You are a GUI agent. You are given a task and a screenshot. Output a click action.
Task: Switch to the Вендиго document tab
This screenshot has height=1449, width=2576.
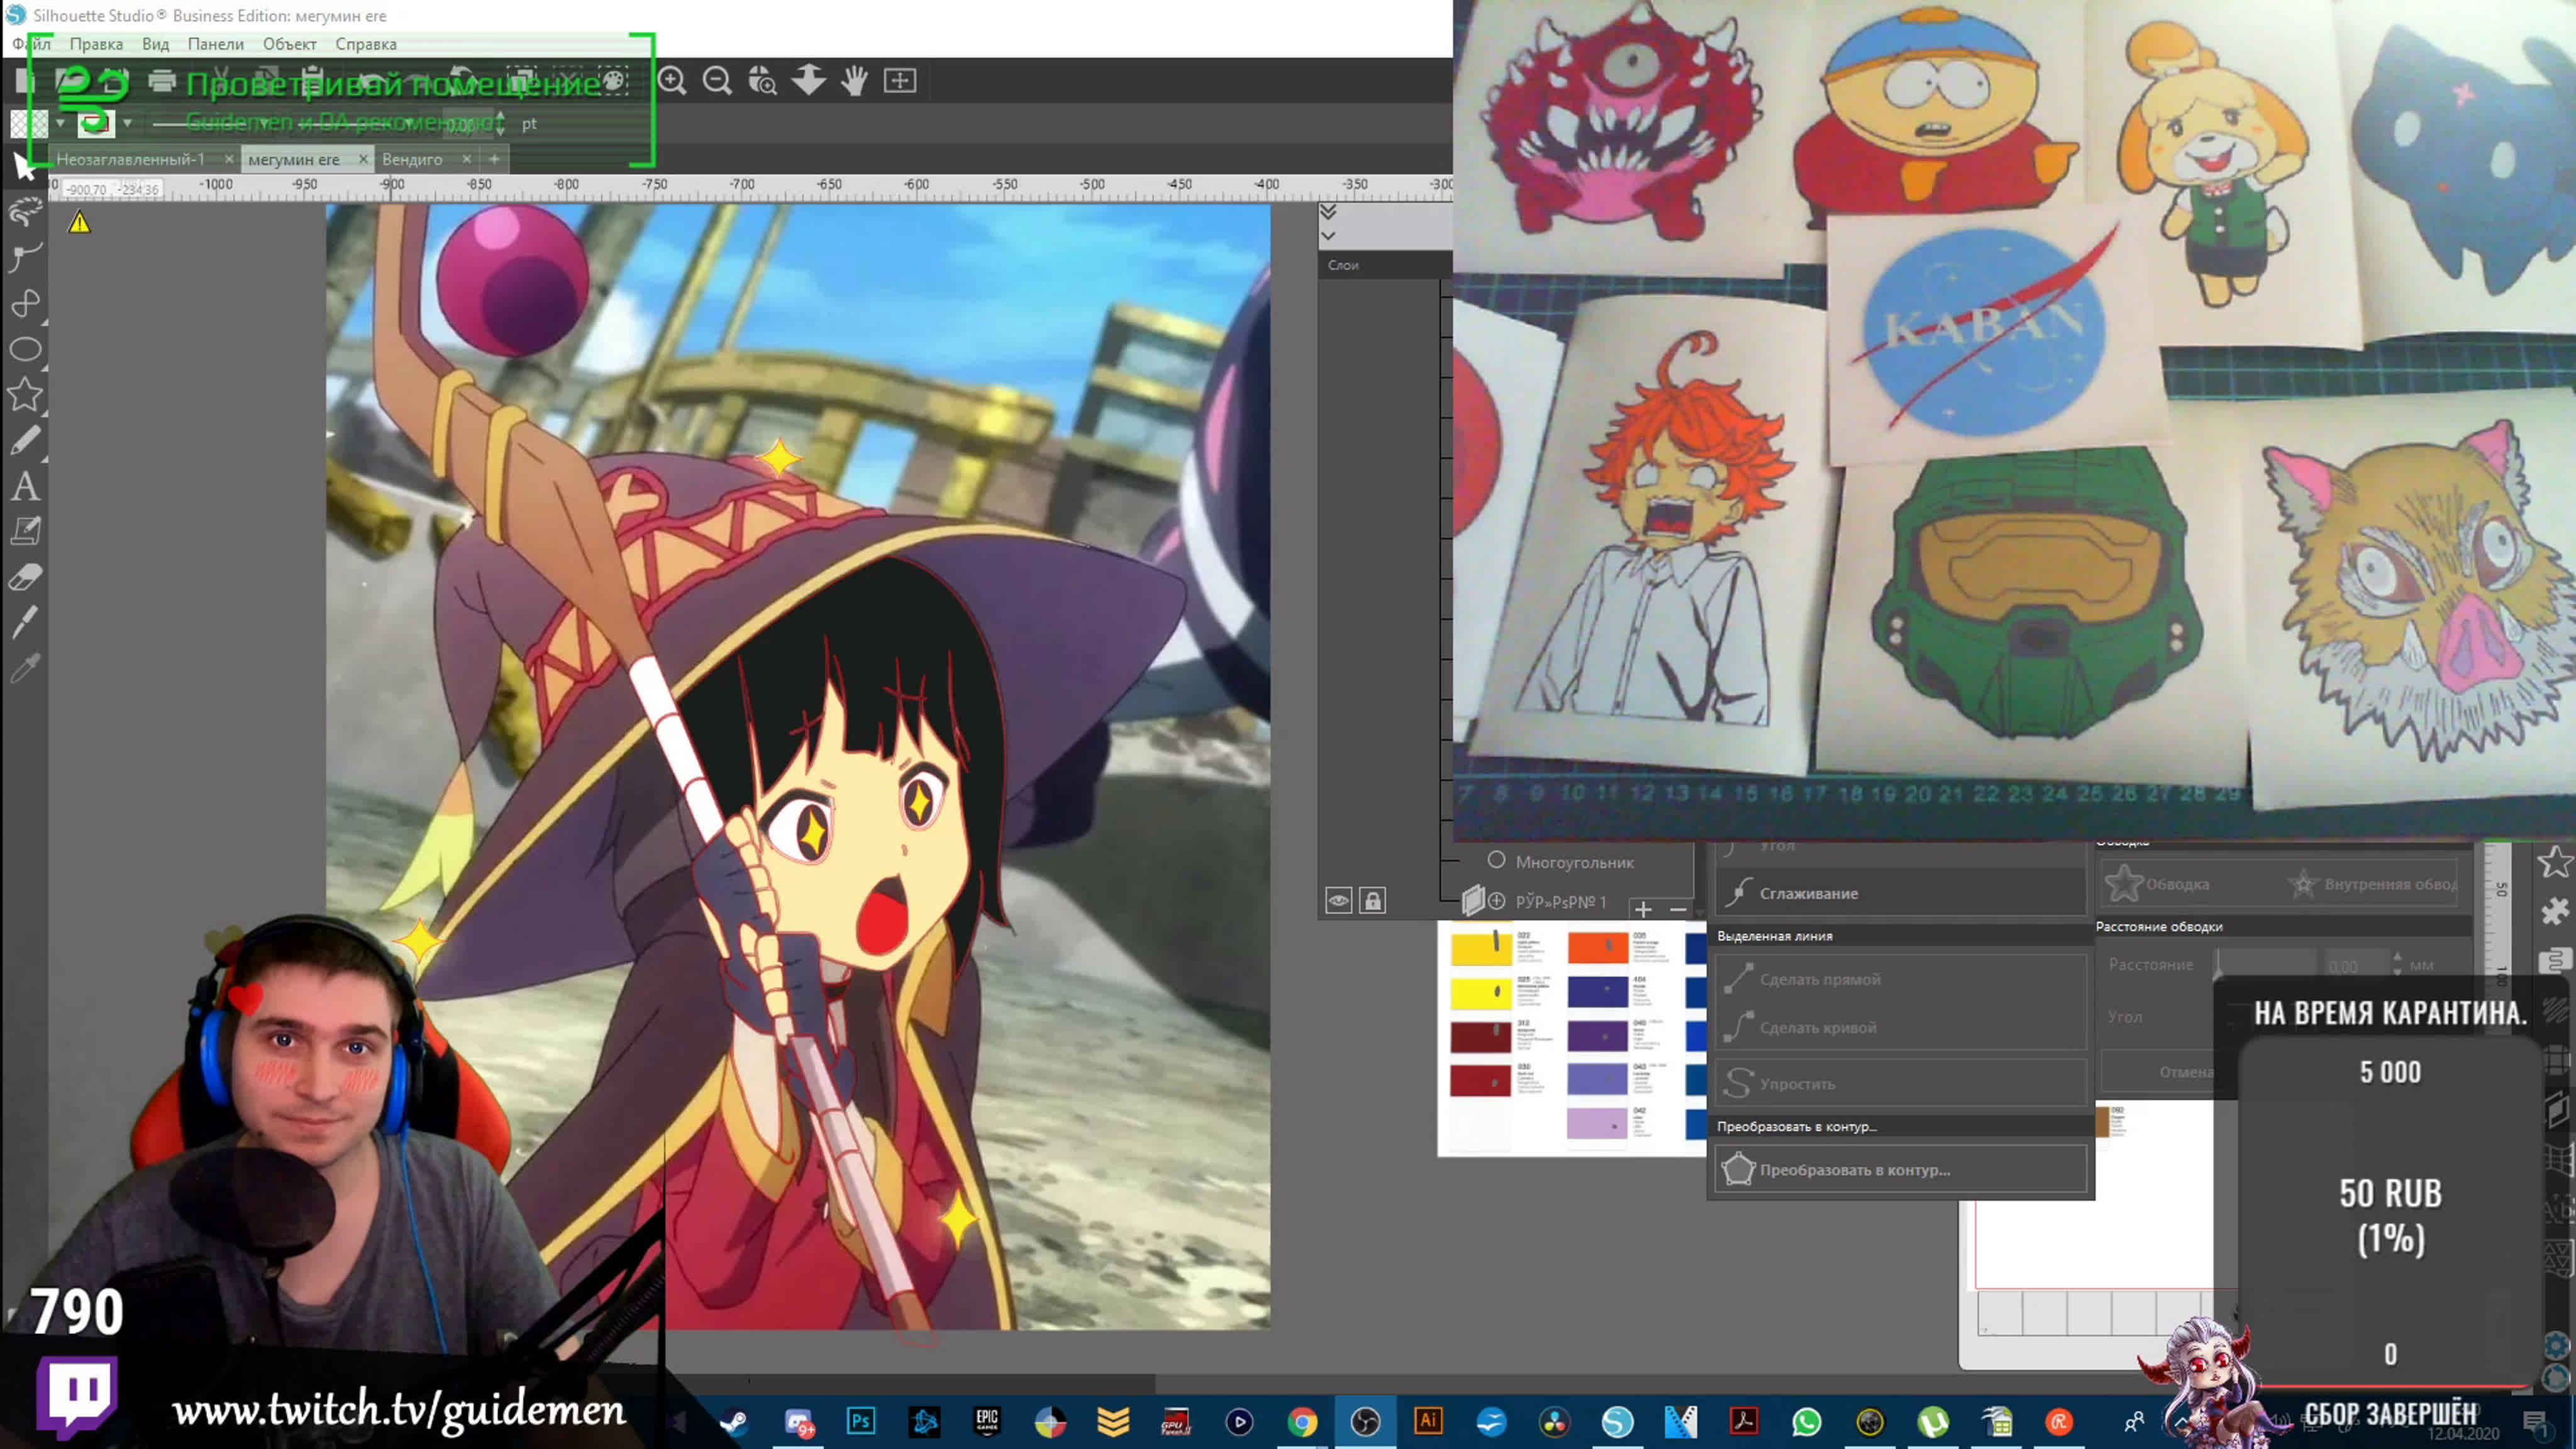[x=412, y=160]
